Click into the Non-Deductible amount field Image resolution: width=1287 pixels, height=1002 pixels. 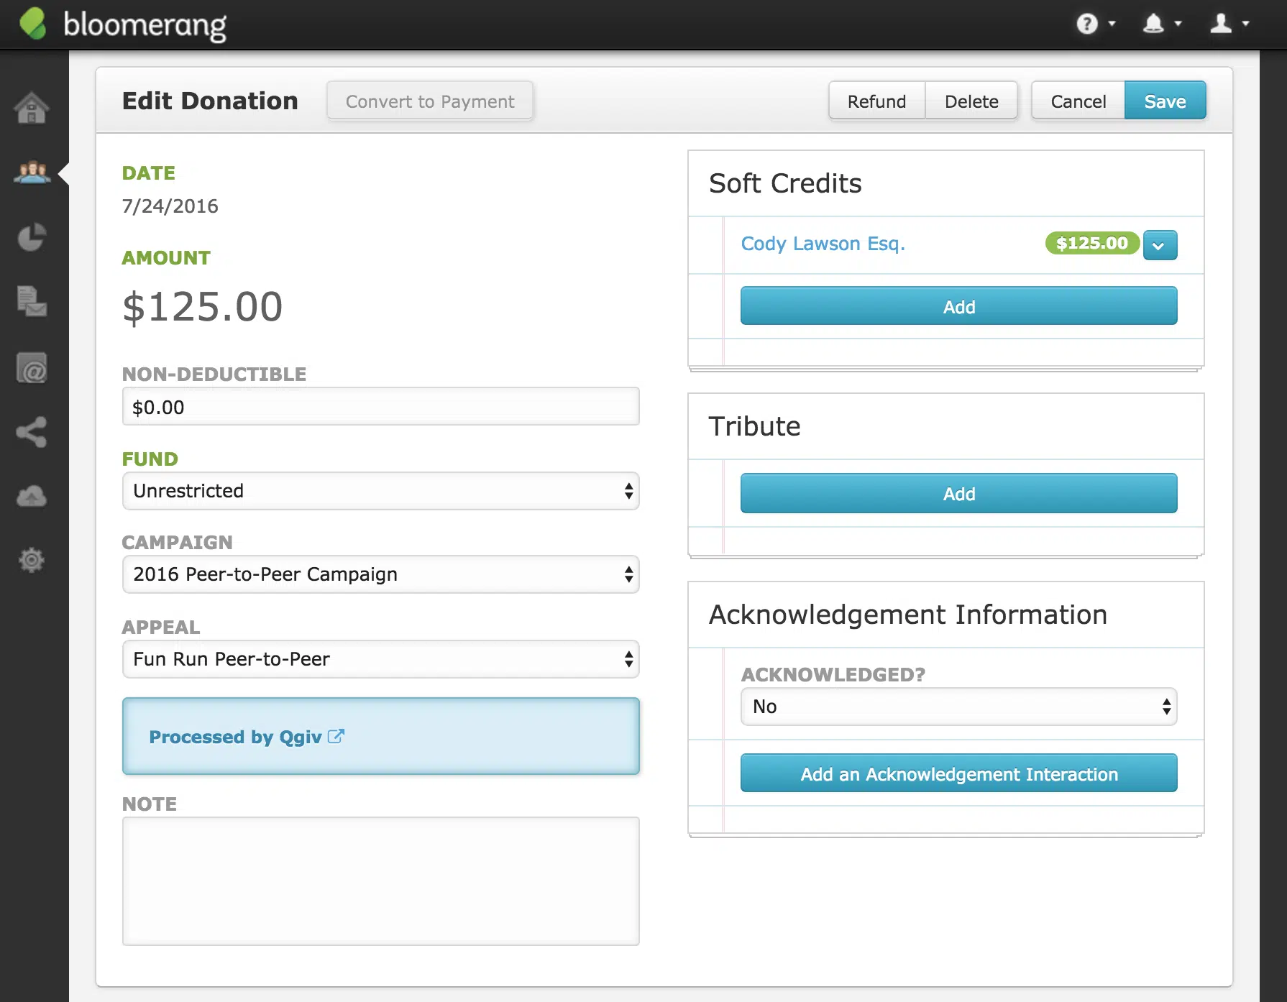click(x=380, y=407)
